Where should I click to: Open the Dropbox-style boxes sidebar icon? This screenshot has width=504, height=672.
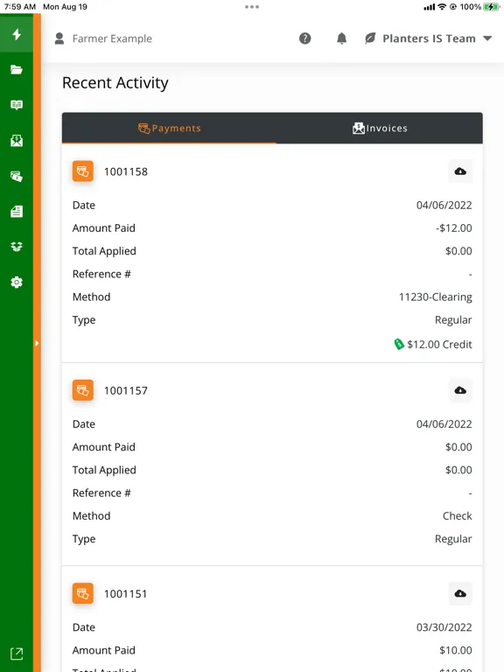click(17, 247)
